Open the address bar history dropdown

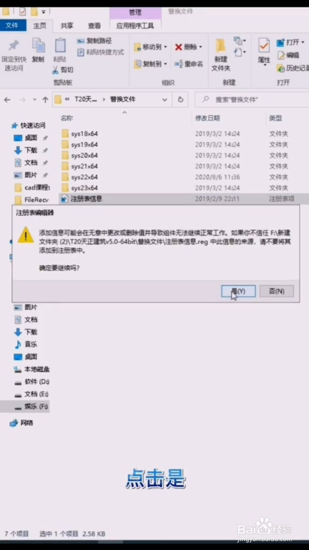click(x=164, y=100)
